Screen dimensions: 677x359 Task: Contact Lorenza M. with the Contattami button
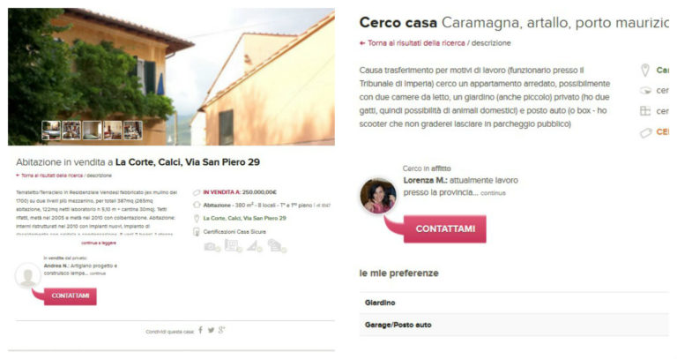[445, 229]
